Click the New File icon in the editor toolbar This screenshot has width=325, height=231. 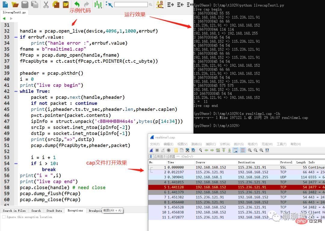click(5, 4)
